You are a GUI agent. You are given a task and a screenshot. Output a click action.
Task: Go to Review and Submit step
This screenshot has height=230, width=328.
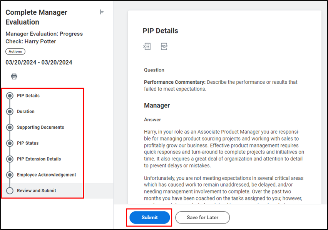(x=37, y=190)
